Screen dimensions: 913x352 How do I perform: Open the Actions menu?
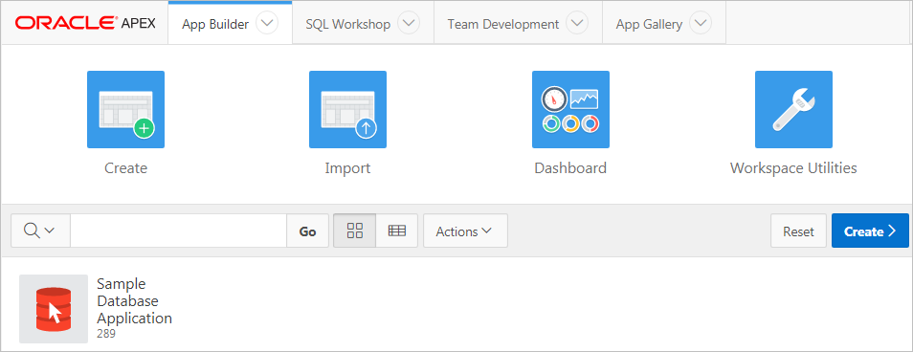465,231
